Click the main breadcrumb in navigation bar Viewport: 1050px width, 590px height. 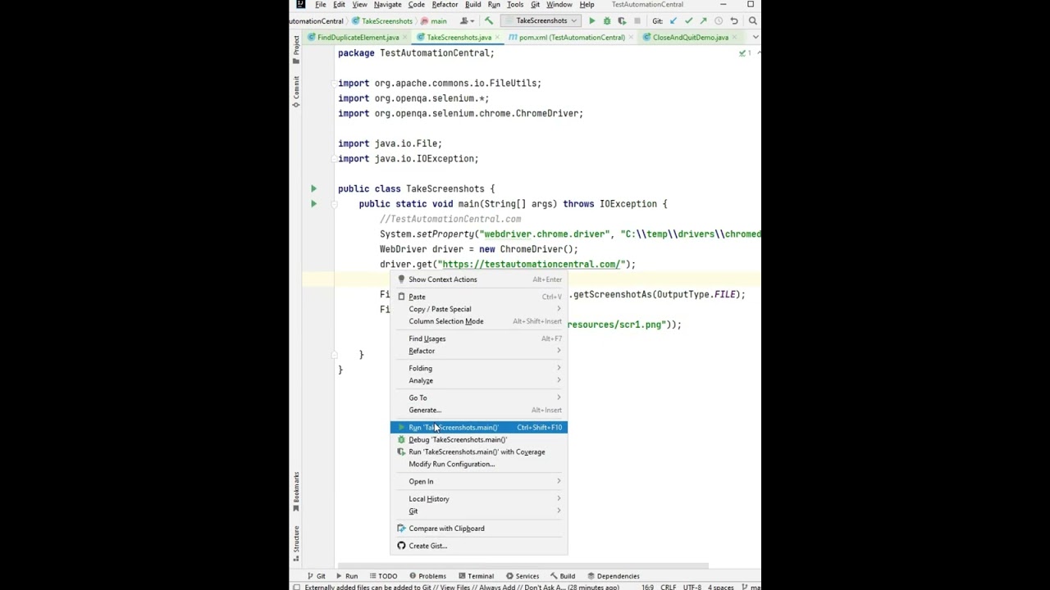click(x=435, y=21)
